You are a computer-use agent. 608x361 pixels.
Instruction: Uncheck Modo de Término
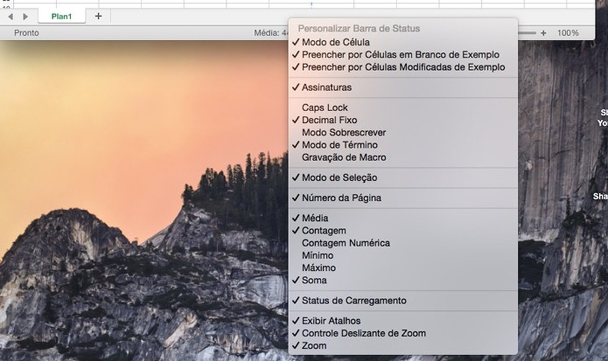(x=403, y=144)
